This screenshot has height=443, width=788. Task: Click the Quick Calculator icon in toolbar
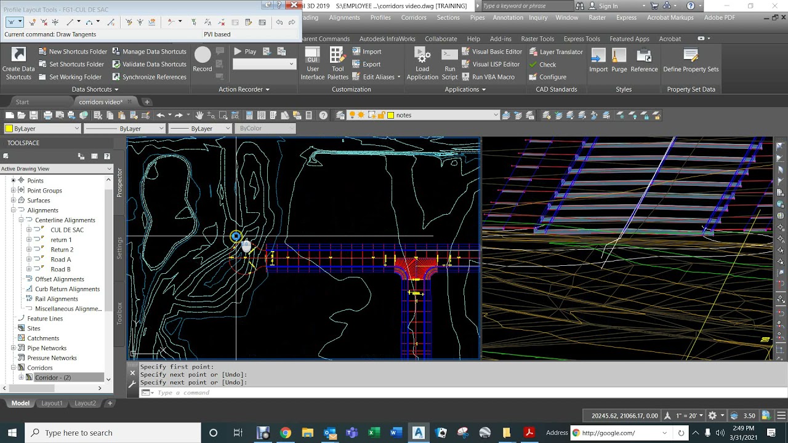pyautogui.click(x=308, y=115)
